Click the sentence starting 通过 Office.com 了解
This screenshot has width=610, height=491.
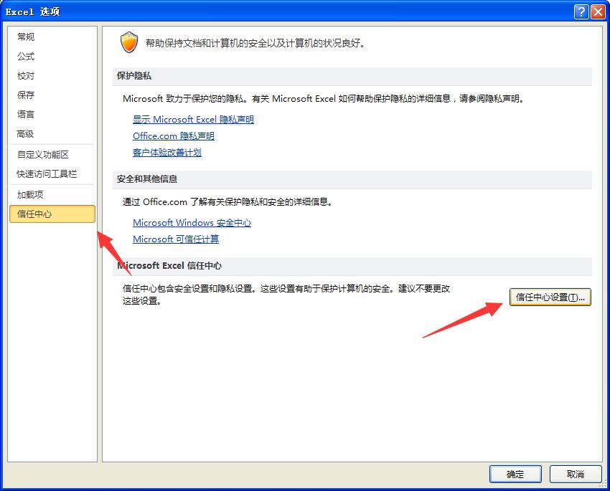click(227, 202)
